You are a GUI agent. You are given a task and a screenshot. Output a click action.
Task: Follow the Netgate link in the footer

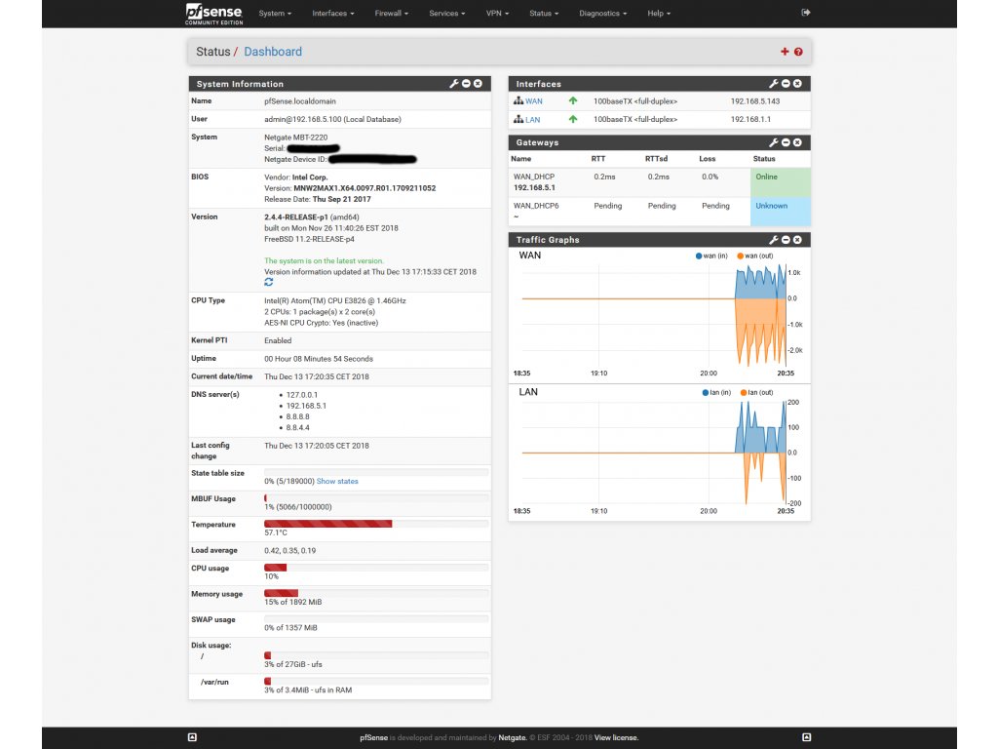point(512,737)
